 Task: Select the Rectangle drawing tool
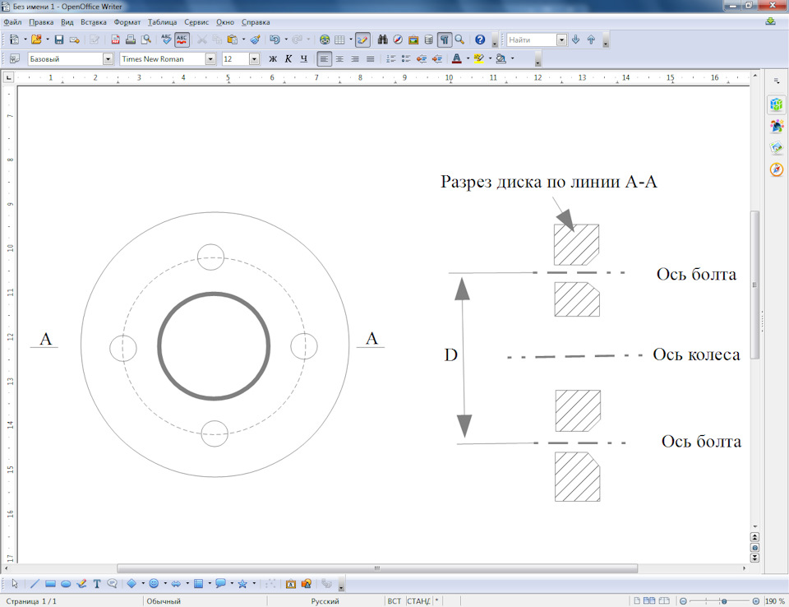(x=50, y=584)
